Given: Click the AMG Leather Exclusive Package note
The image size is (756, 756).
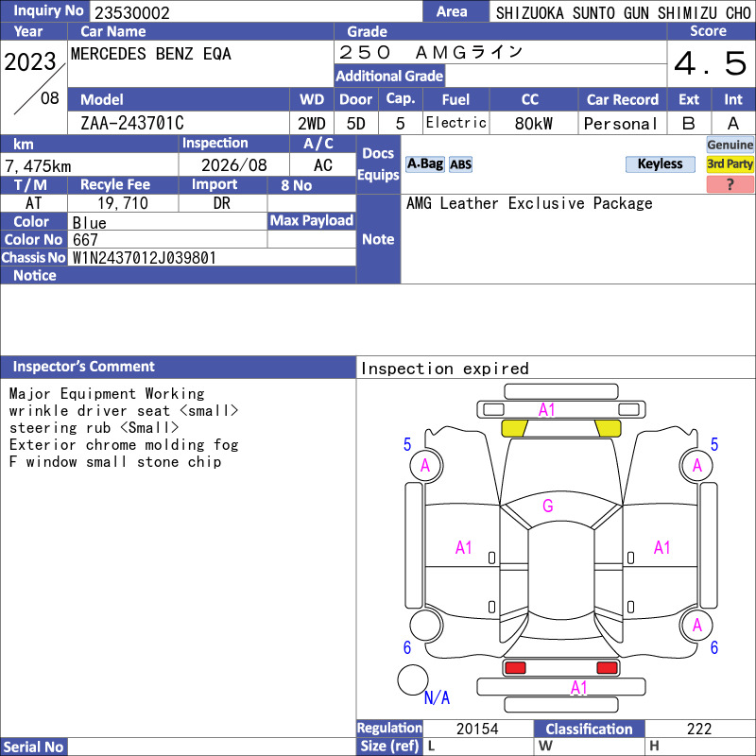Looking at the screenshot, I should point(529,203).
